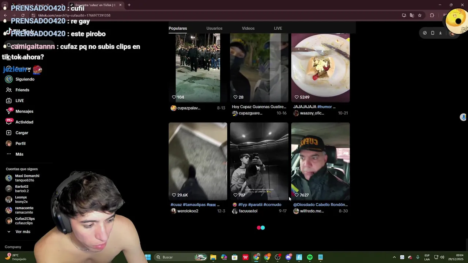Viewport: 468px width, 263px height.
Task: Click the translate page icon in address bar
Action: 412,15
